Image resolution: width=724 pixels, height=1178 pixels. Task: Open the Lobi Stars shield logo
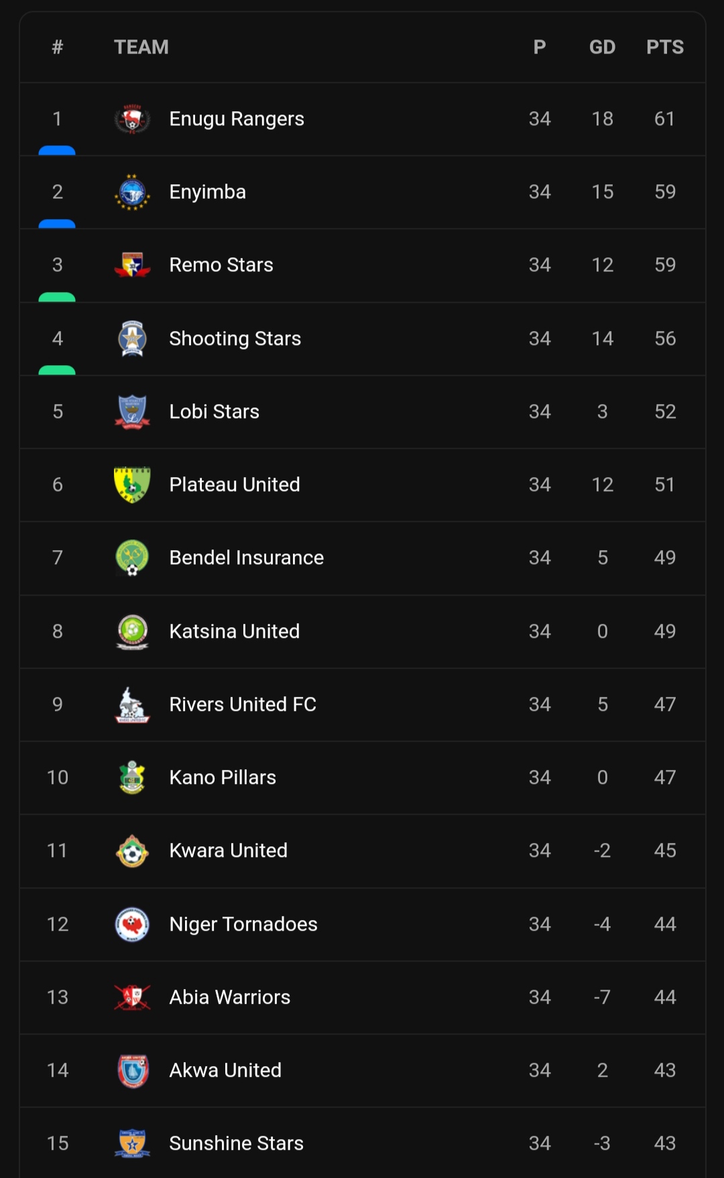(132, 411)
